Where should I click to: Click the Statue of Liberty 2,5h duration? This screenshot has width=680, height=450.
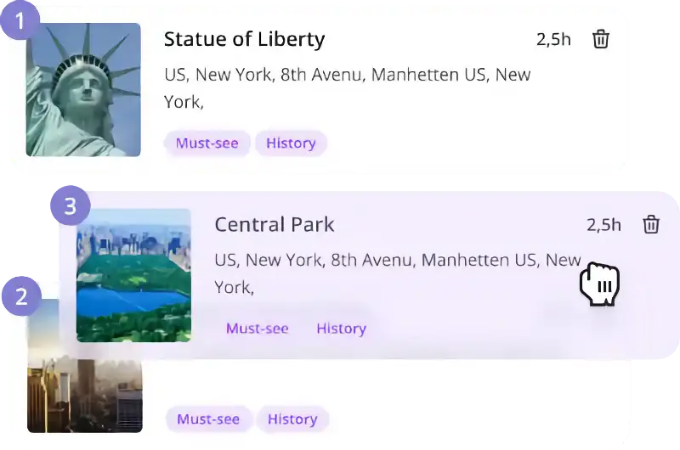click(x=553, y=39)
